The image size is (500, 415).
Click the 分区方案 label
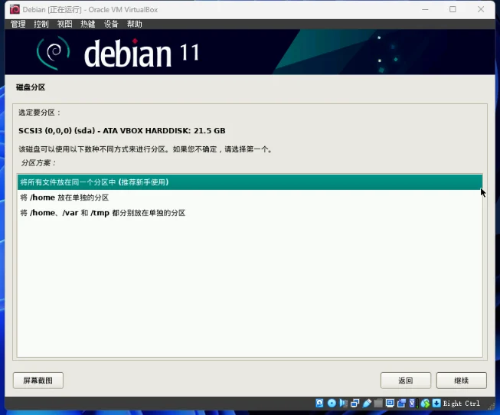[x=38, y=163]
